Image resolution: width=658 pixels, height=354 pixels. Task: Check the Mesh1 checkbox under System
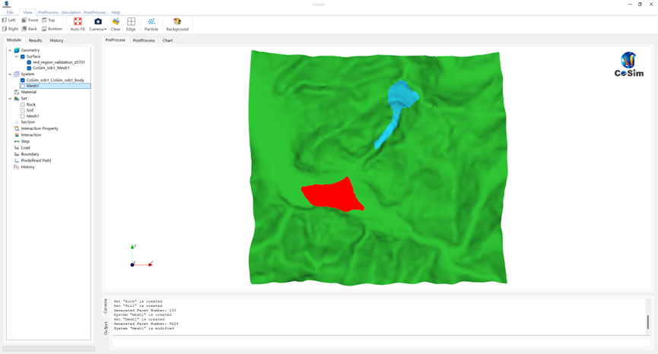pyautogui.click(x=23, y=86)
